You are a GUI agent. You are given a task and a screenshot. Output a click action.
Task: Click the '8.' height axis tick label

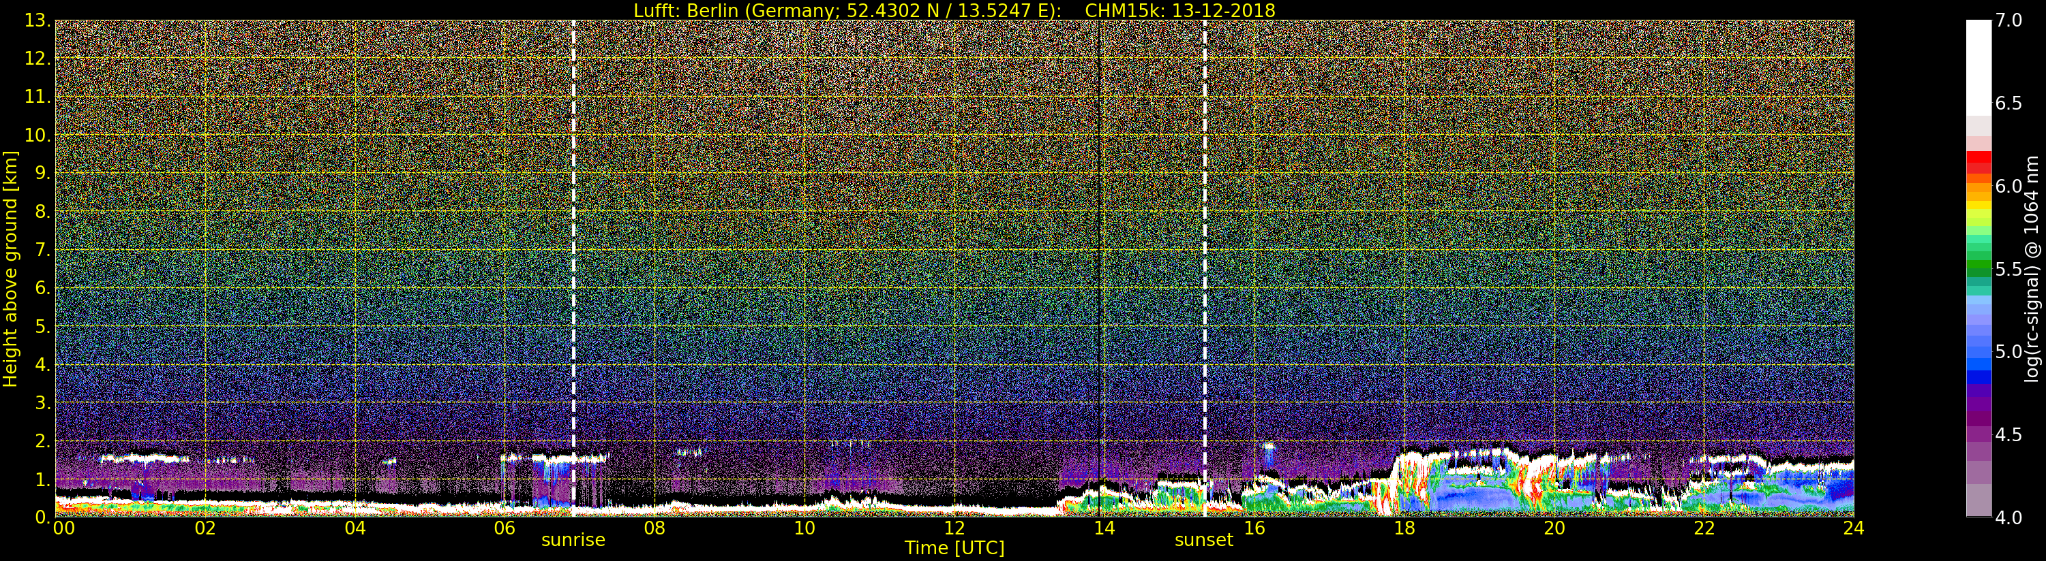click(x=43, y=212)
